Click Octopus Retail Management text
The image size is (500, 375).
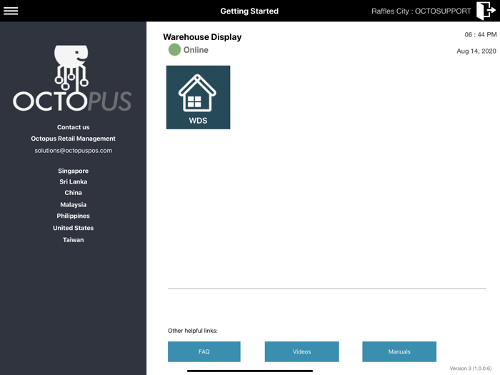coord(74,139)
